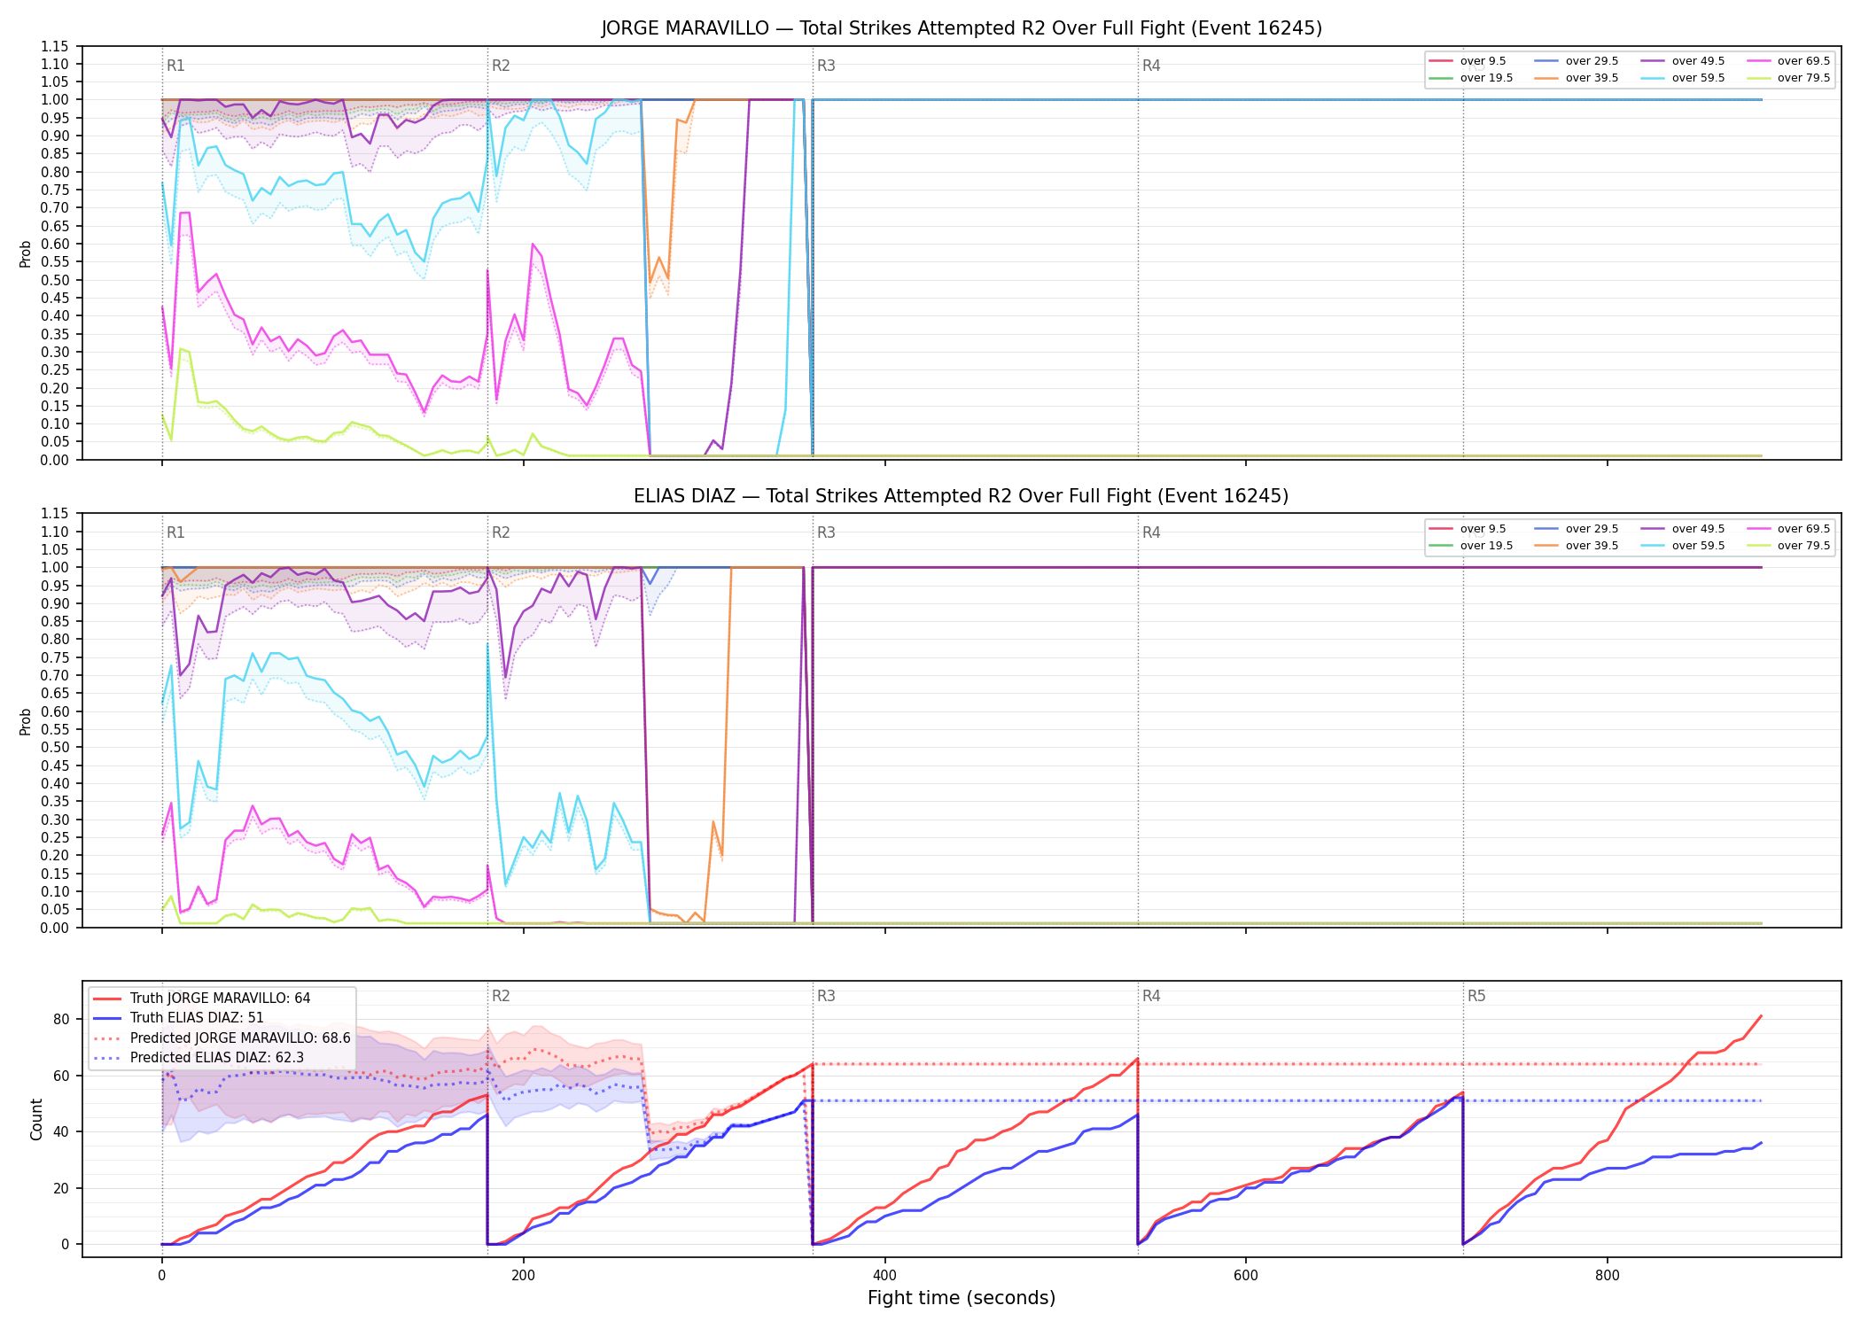Screen dimensions: 1861x1329
Task: Click y-axis tick '0.25' on the Elias Diaz chart
Action: point(54,837)
